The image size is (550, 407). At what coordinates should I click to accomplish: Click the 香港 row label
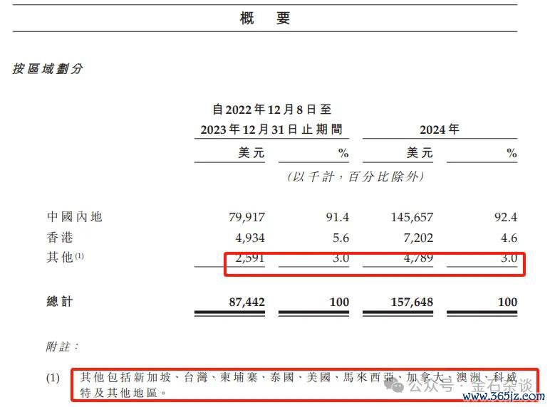pos(60,238)
